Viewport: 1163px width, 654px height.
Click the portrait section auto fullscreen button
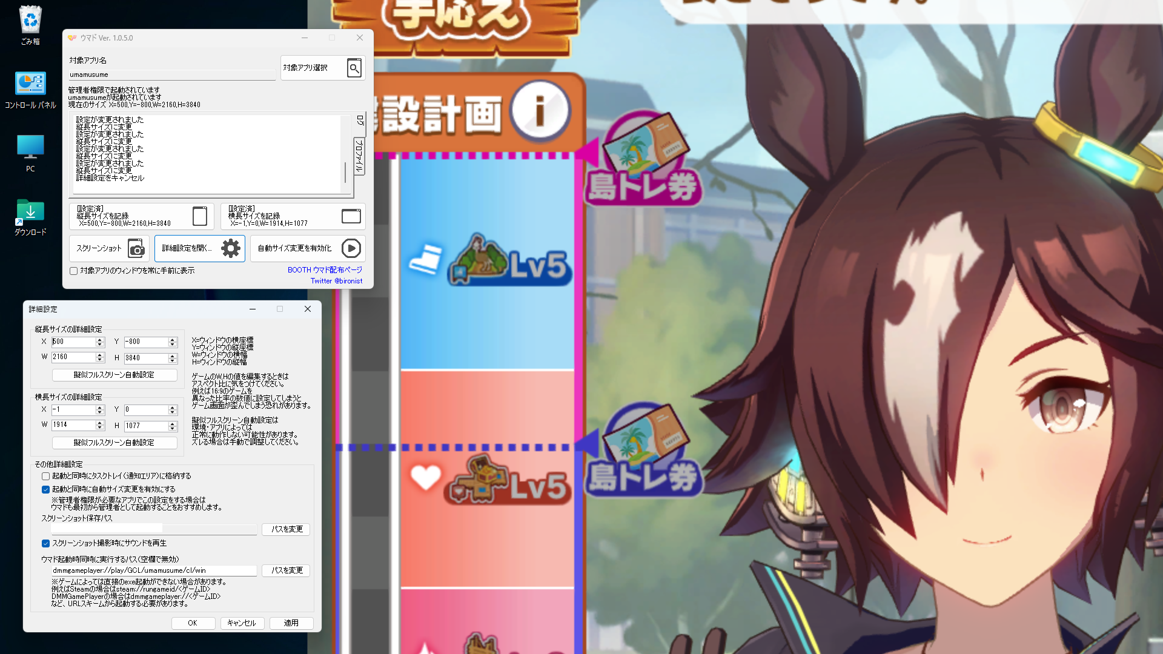click(x=114, y=375)
